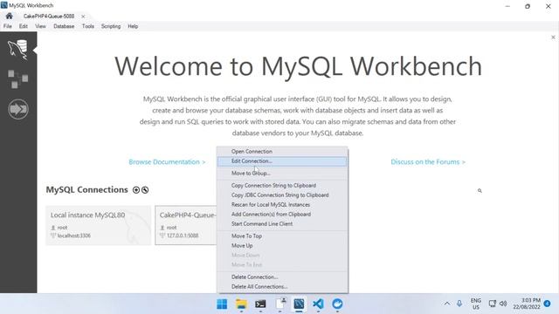Add a new MySQL connection plus icon
The width and height of the screenshot is (559, 314).
[136, 190]
